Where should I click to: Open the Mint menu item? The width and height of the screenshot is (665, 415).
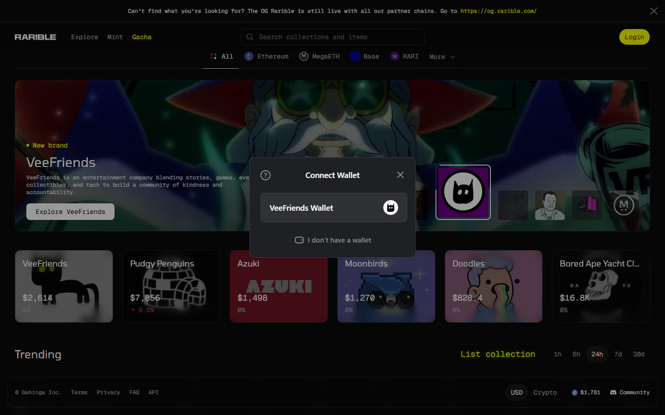[x=115, y=37]
